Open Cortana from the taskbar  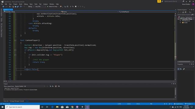(x=42, y=107)
